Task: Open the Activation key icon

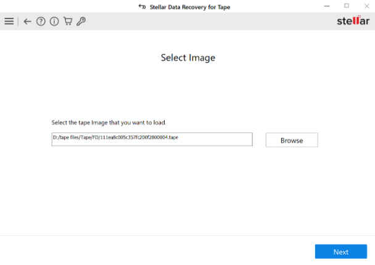Action: click(81, 22)
